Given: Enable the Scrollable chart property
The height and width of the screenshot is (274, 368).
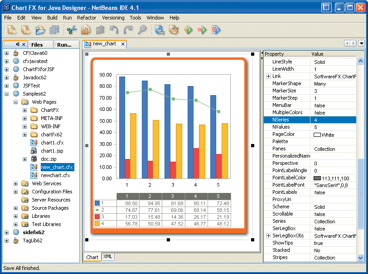Looking at the screenshot, I should click(x=319, y=214).
